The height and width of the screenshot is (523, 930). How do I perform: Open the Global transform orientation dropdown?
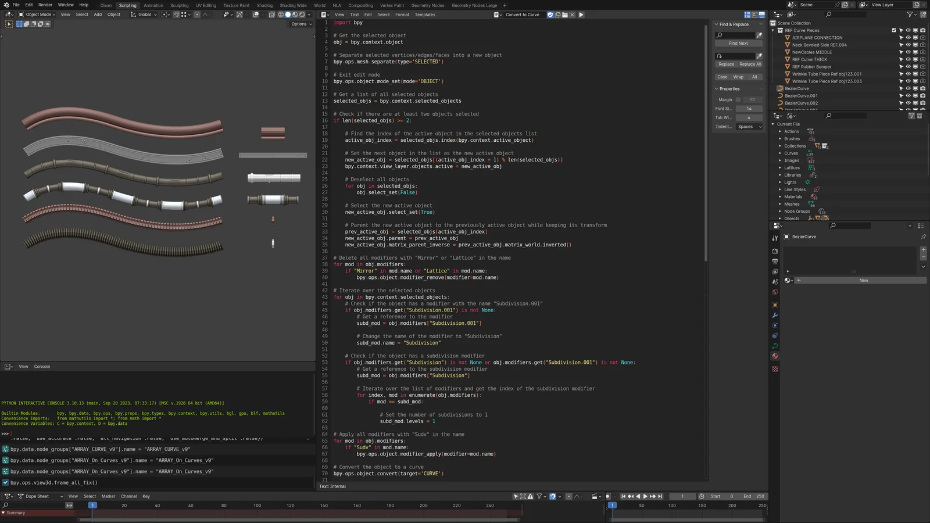(144, 14)
